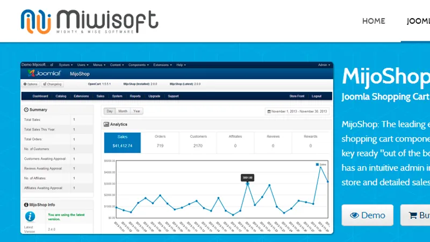This screenshot has height=242, width=430.
Task: Switch chart range to Year
Action: [137, 111]
